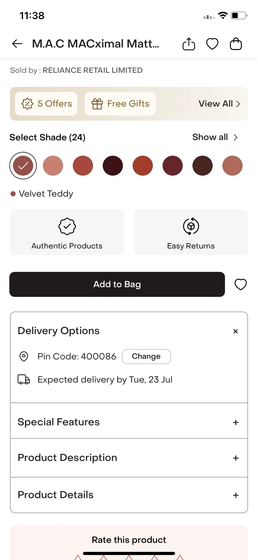Viewport: 258px width, 560px height.
Task: Open the 5 Offers tab
Action: point(46,104)
